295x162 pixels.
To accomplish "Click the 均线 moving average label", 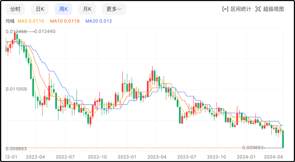I will (10, 21).
